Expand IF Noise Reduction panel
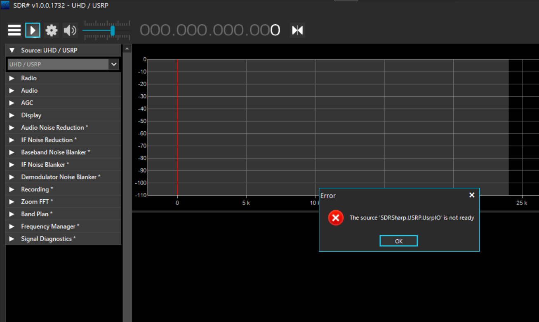 point(64,140)
